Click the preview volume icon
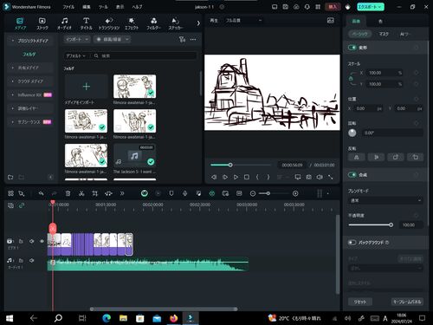Image resolution: width=433 pixels, height=325 pixels. click(320, 177)
